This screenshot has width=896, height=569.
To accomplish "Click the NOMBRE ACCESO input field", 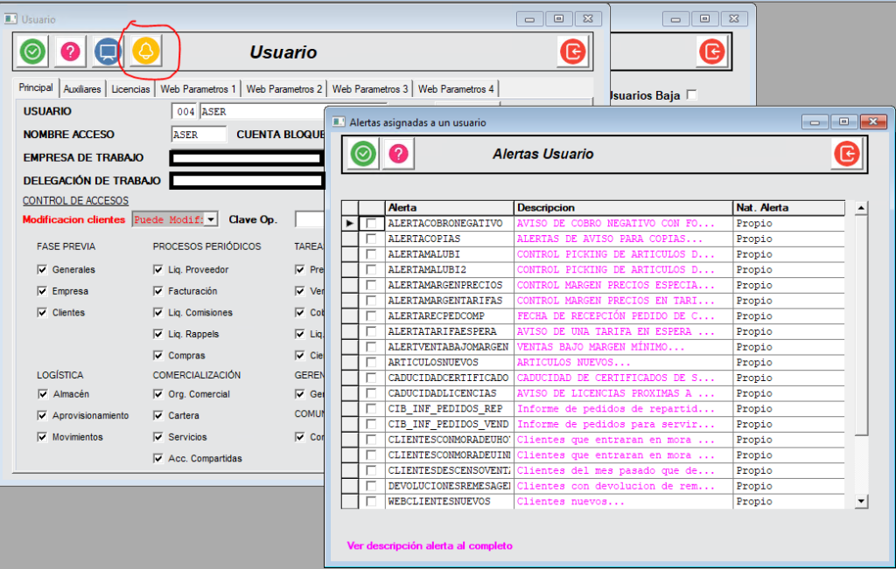I will click(x=199, y=135).
